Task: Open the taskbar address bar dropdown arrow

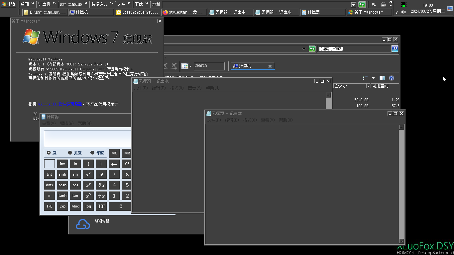Action: pyautogui.click(x=353, y=5)
